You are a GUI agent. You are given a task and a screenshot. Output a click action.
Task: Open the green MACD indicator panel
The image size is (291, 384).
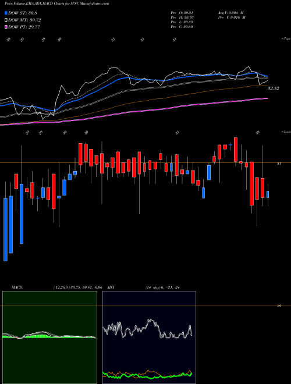tap(49, 337)
